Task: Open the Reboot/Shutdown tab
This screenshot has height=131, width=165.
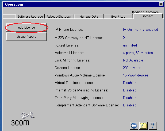Action: pyautogui.click(x=59, y=17)
